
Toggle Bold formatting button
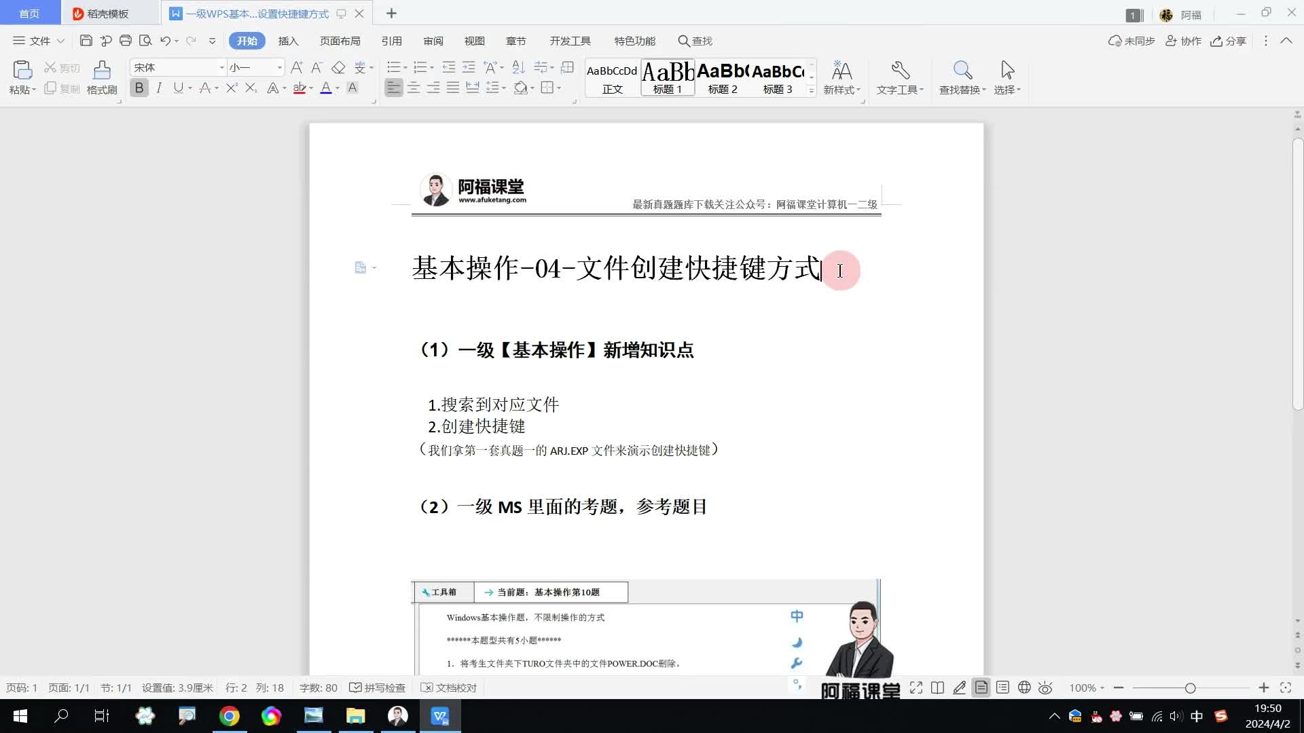point(139,88)
